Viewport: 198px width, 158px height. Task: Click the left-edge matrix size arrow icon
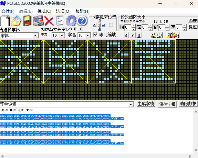pos(122,27)
